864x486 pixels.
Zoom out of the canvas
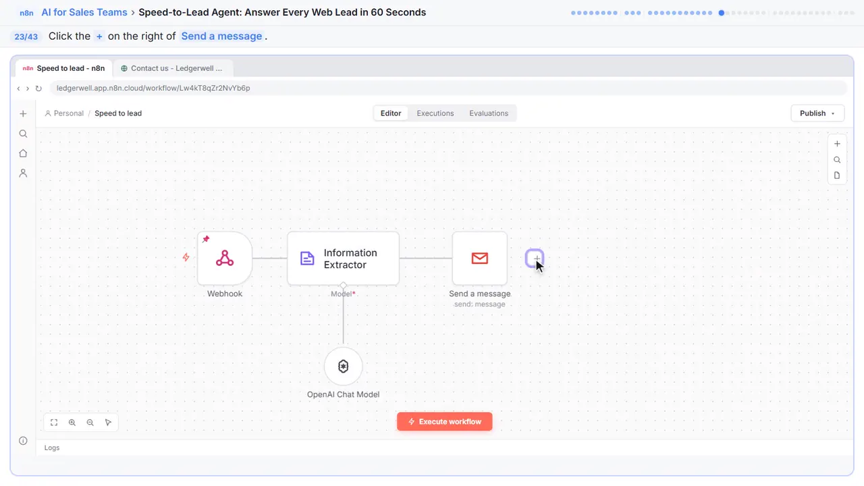(90, 423)
